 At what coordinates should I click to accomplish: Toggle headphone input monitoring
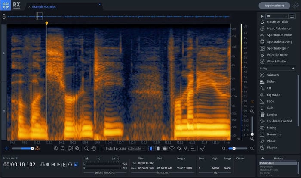point(43,164)
